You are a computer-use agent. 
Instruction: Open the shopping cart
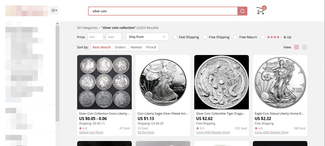pyautogui.click(x=261, y=11)
